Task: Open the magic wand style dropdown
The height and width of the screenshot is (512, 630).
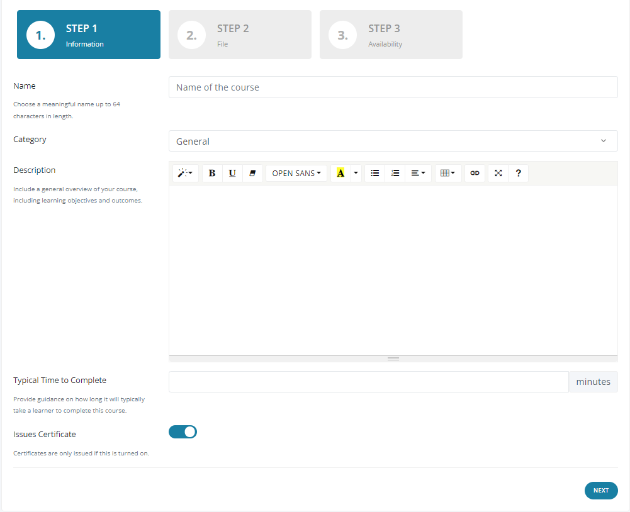Action: (x=186, y=173)
